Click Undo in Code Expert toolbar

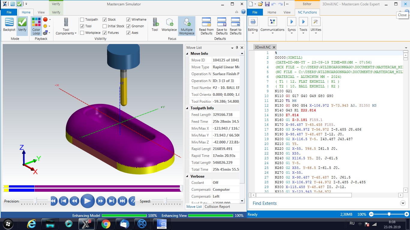(x=273, y=4)
